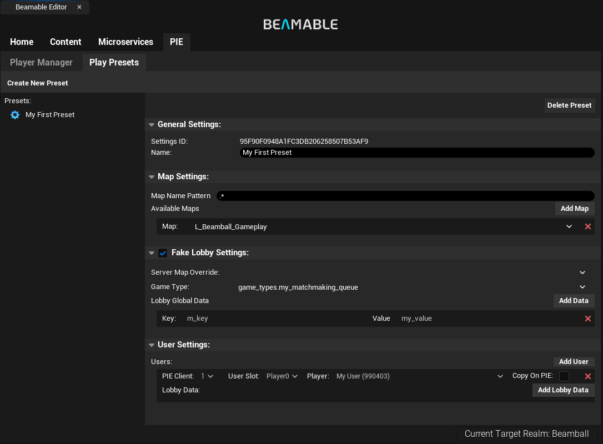Open the PIE Client number dropdown
The height and width of the screenshot is (444, 603).
[207, 376]
